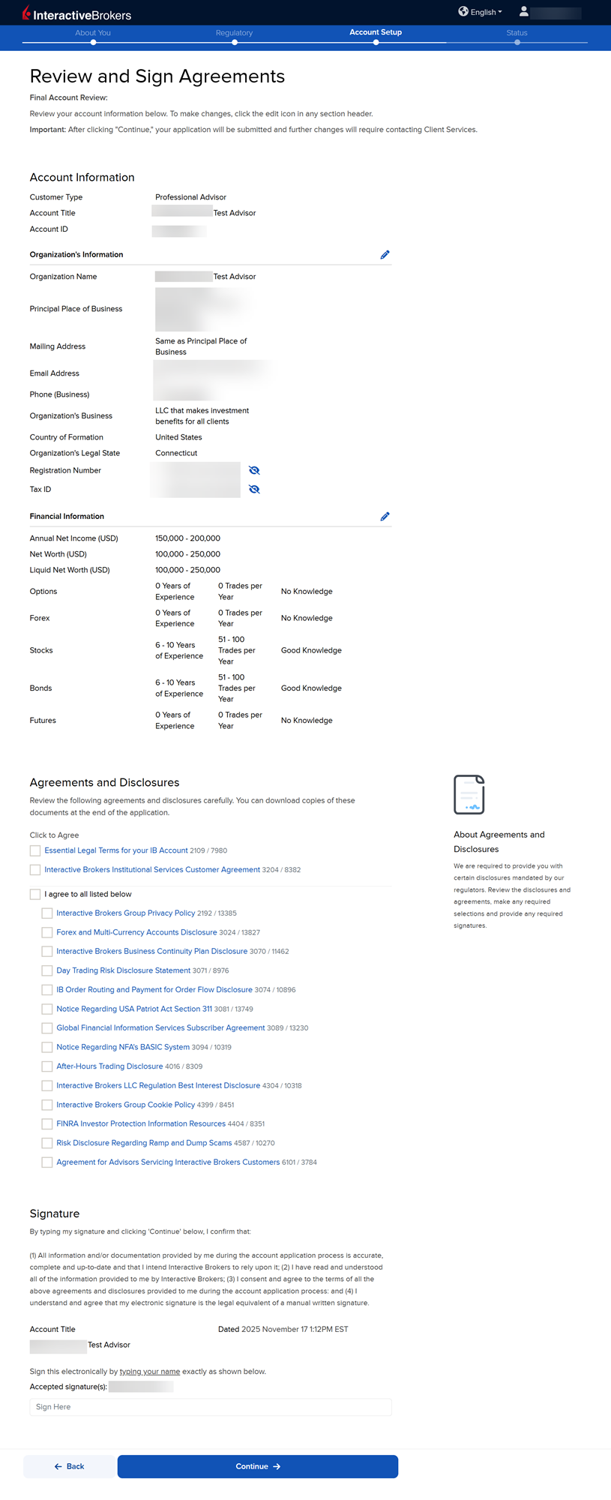Click the Interactive Brokers logo
The height and width of the screenshot is (1500, 611).
coord(76,13)
